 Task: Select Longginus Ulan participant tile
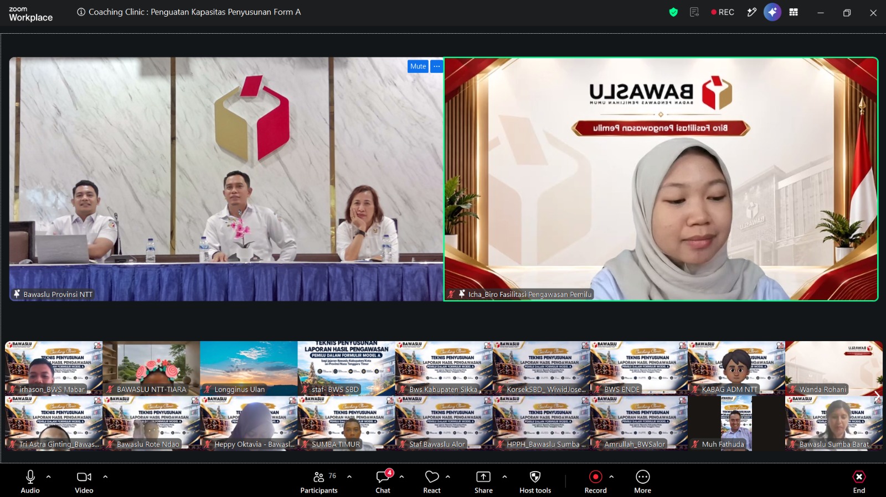pyautogui.click(x=249, y=368)
